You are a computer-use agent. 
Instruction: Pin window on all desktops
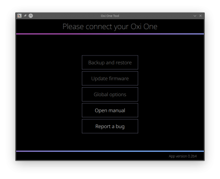(x=25, y=16)
